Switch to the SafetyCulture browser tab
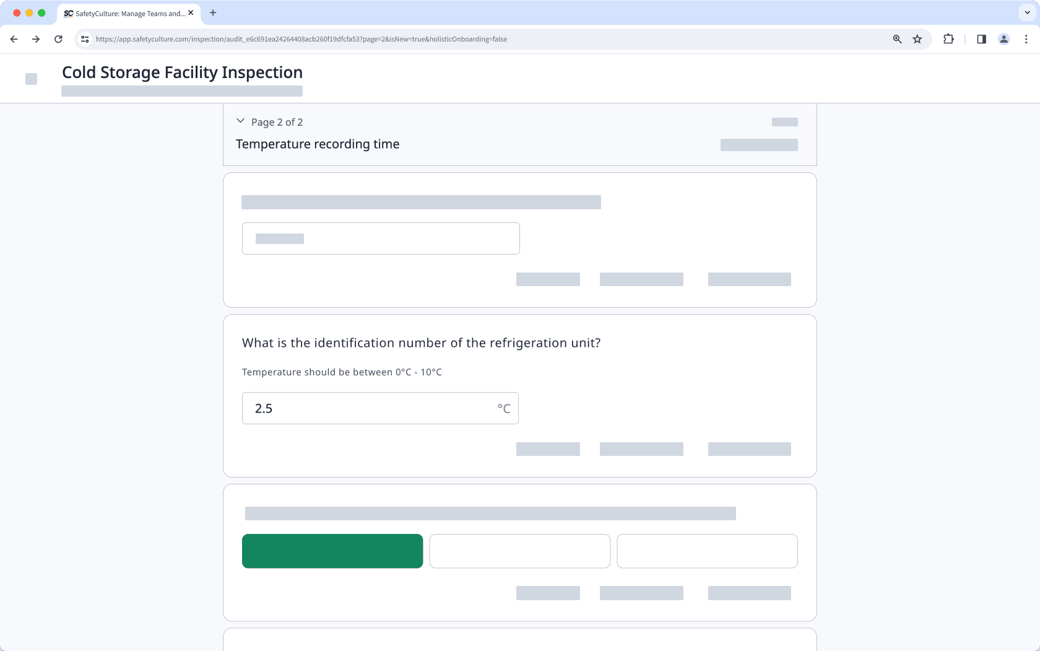 click(124, 13)
